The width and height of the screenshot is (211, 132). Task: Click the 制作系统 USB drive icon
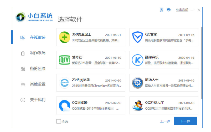pyautogui.click(x=23, y=53)
